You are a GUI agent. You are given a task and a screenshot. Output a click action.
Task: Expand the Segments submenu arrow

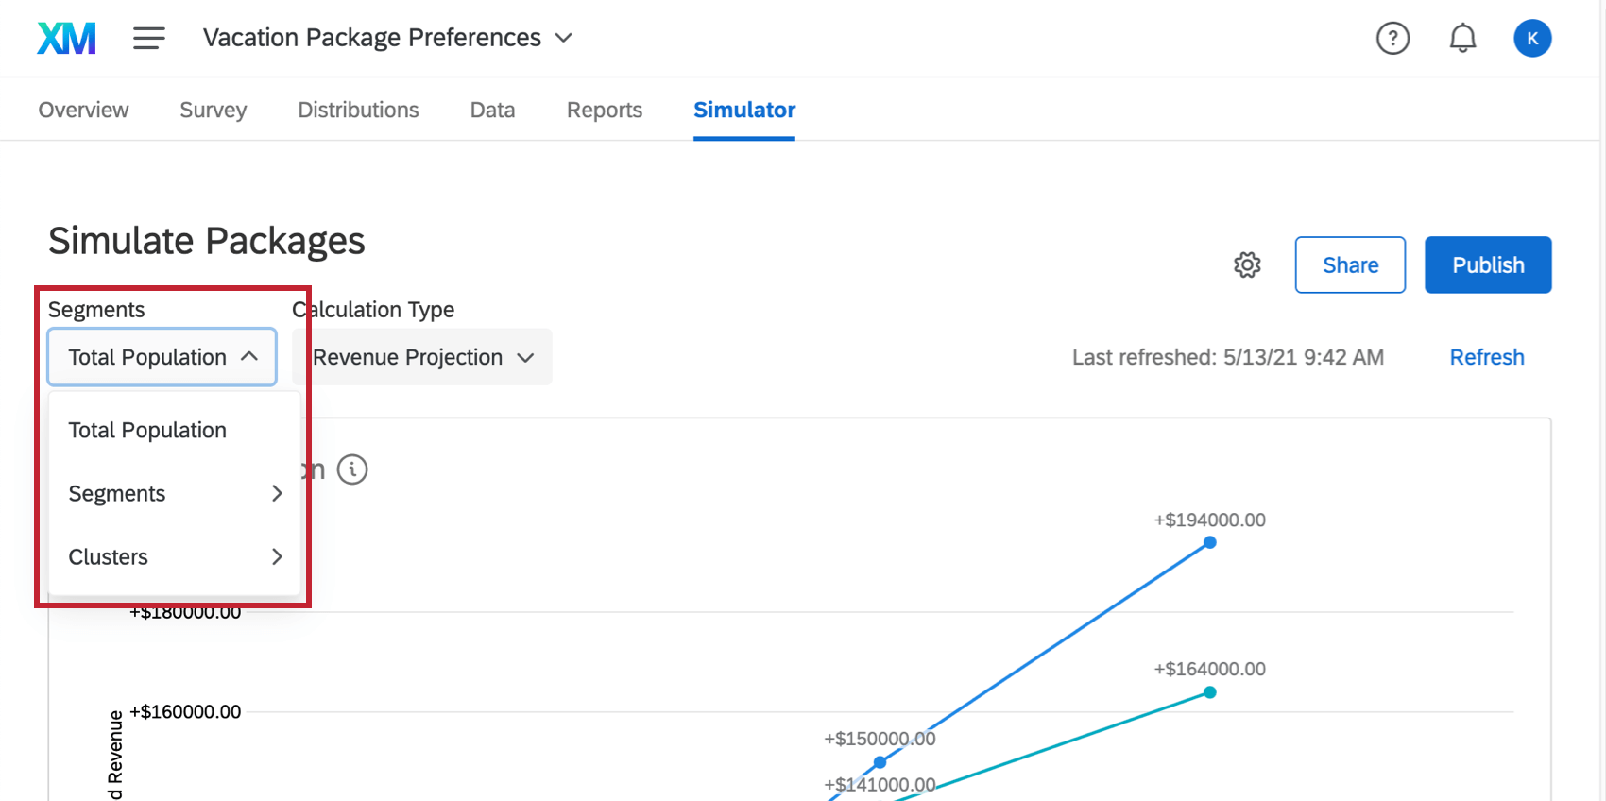276,493
